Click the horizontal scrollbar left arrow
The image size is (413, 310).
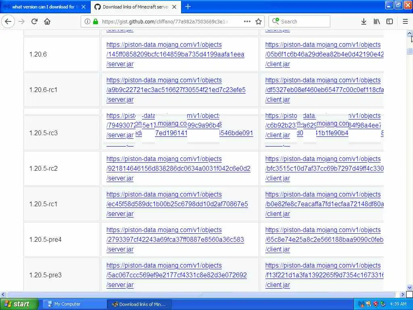[3, 294]
